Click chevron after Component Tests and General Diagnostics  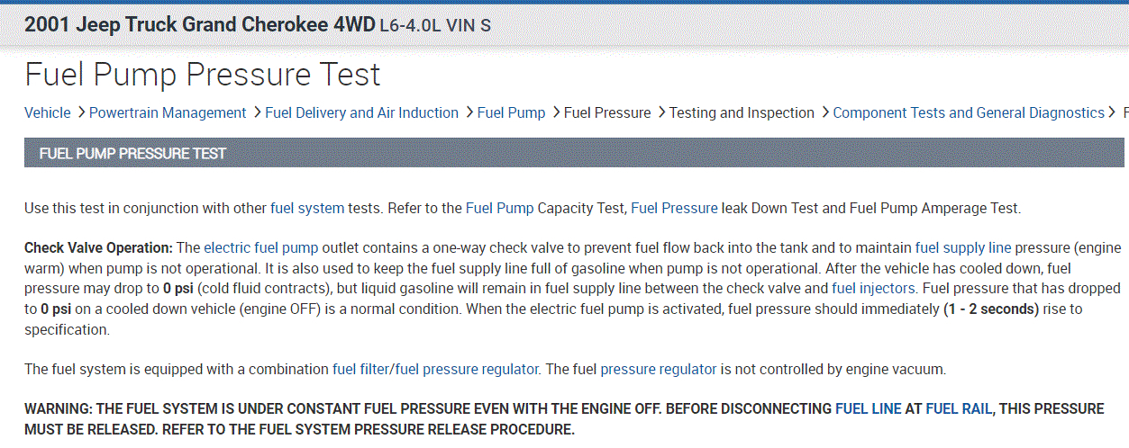tap(1113, 112)
